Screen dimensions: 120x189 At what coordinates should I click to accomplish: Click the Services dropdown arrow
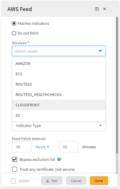[100, 51]
